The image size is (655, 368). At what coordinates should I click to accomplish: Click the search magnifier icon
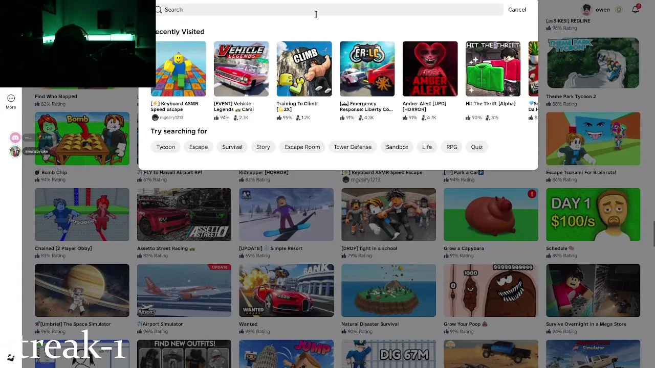tap(159, 10)
